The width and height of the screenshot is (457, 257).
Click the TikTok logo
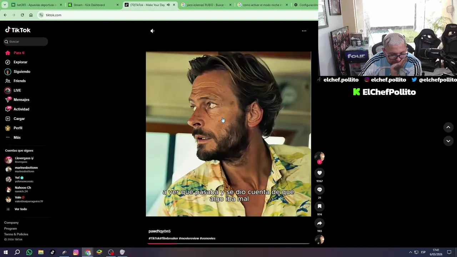pos(18,30)
